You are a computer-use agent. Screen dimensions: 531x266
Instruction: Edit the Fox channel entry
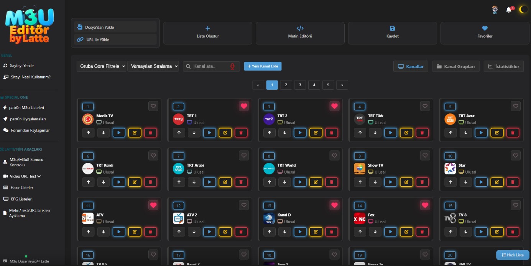[406, 232]
